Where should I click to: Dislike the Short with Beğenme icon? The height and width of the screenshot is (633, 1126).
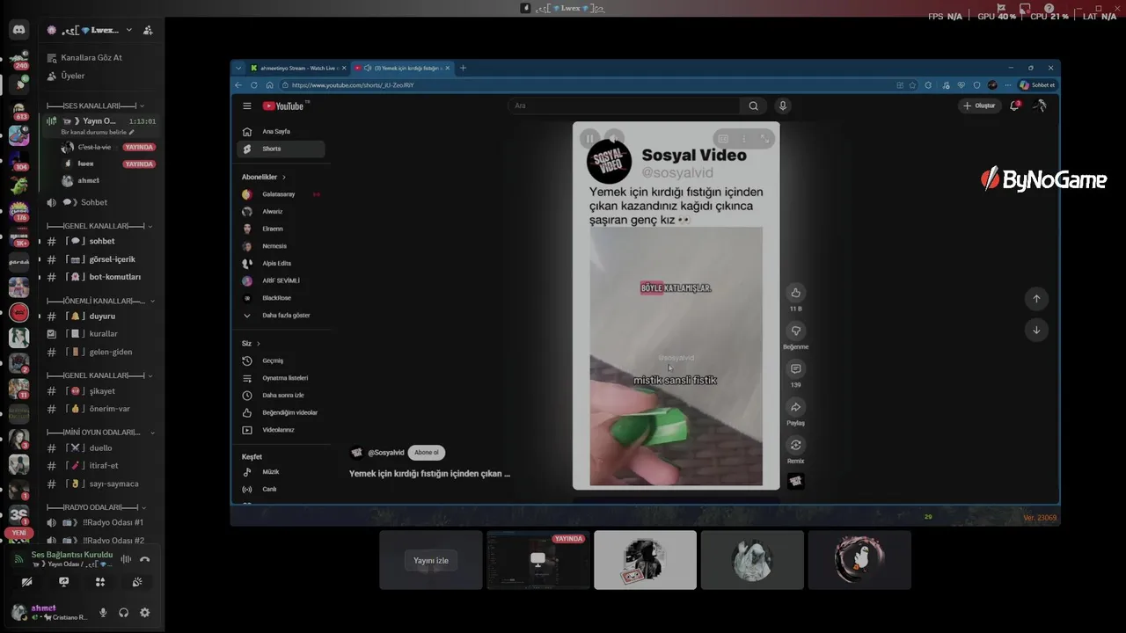796,331
